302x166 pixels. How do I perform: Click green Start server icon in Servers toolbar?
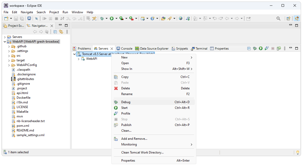[x=261, y=49]
